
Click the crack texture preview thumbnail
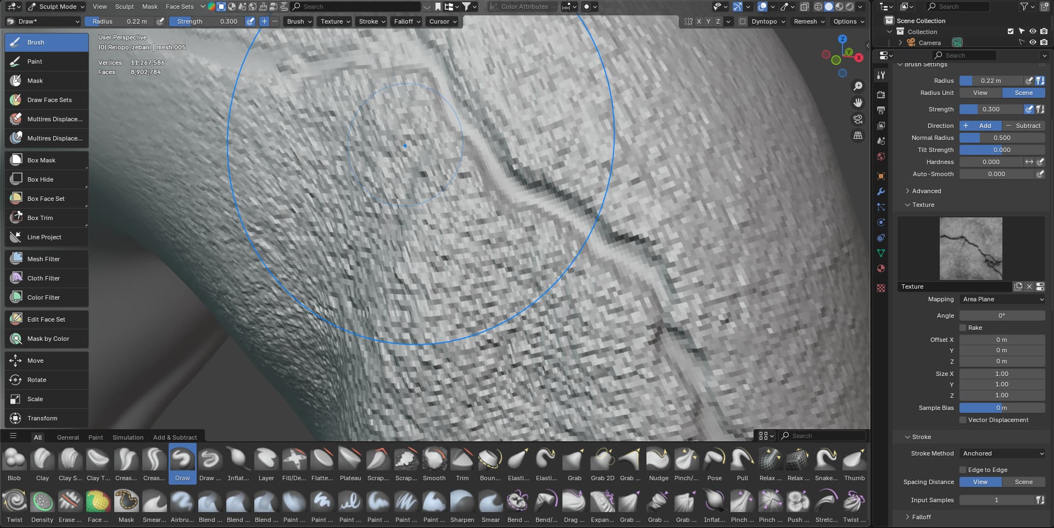pos(971,249)
